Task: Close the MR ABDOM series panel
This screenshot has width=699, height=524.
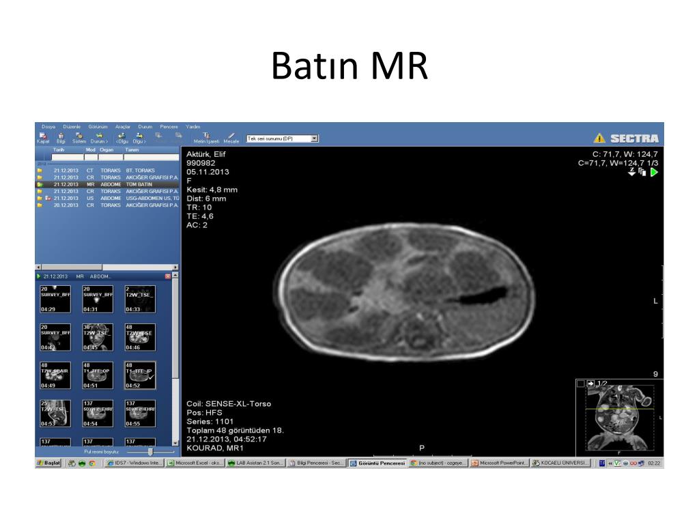Action: (168, 276)
